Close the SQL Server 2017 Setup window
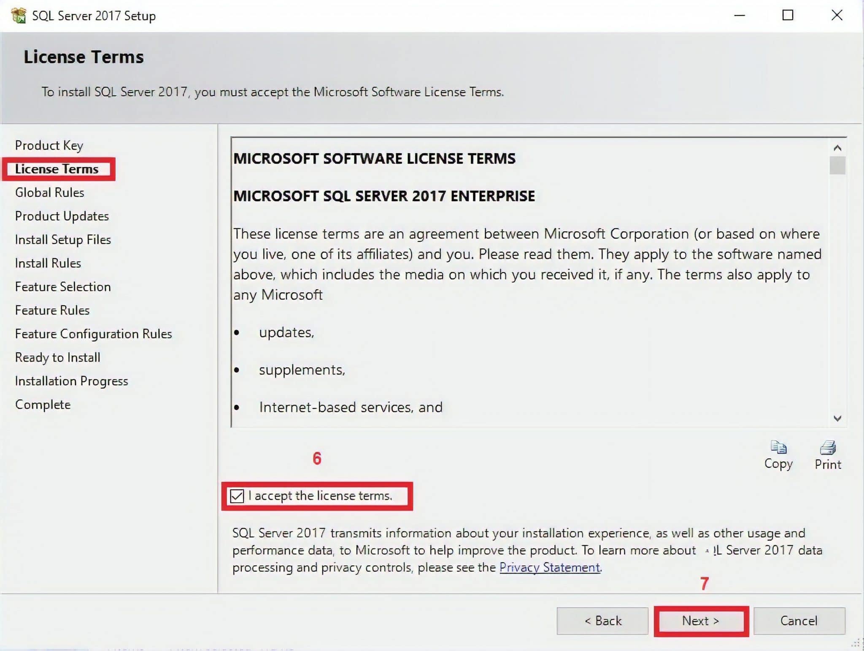 click(837, 16)
